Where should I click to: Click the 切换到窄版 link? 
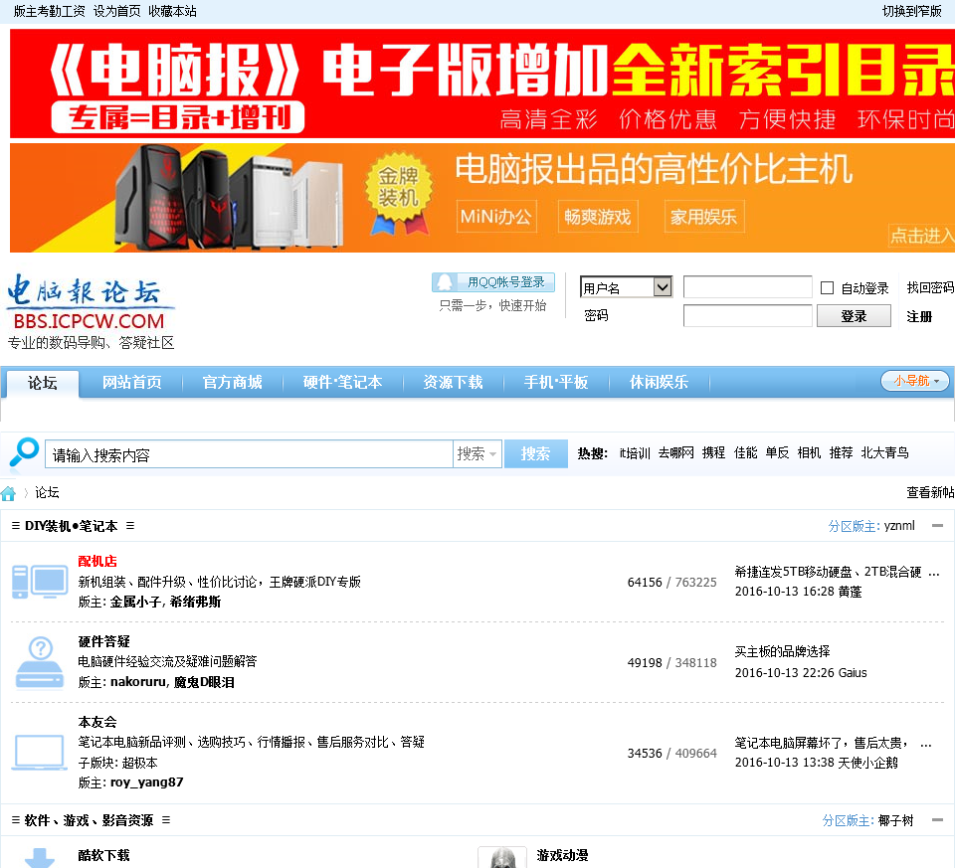tap(912, 12)
